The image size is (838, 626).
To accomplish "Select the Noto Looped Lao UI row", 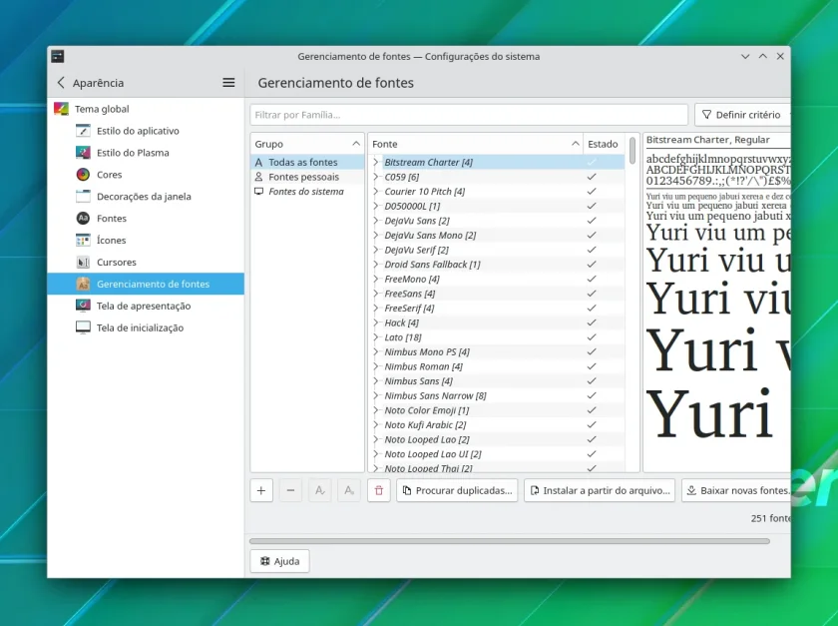I will [x=496, y=454].
